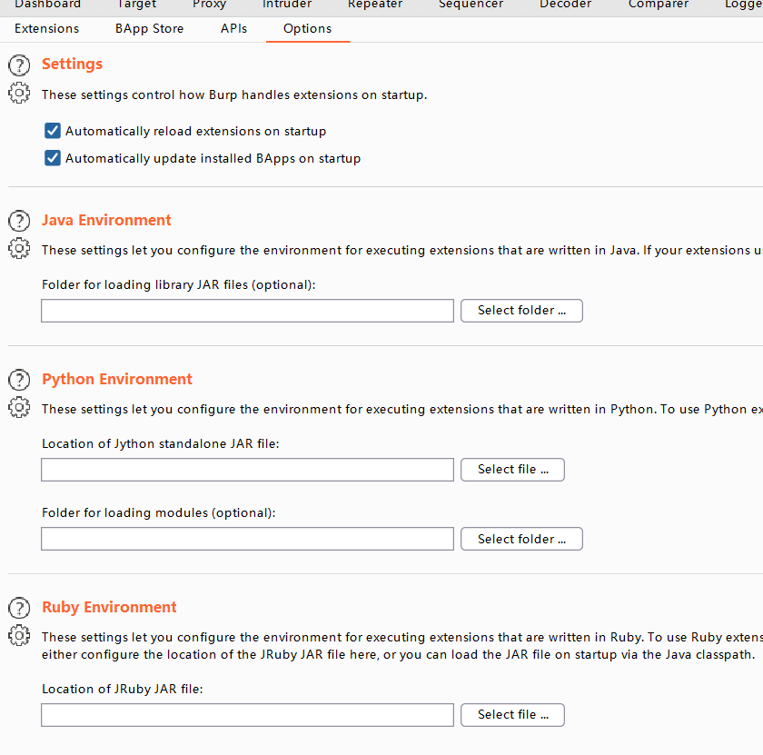Focus the library JAR folder input field
The width and height of the screenshot is (763, 755).
tap(247, 311)
